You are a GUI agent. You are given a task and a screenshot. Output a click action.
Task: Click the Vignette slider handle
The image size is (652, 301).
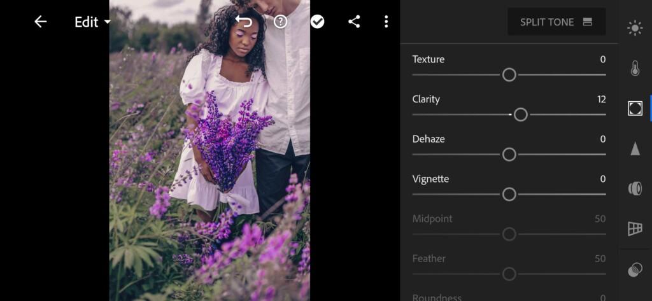point(509,194)
